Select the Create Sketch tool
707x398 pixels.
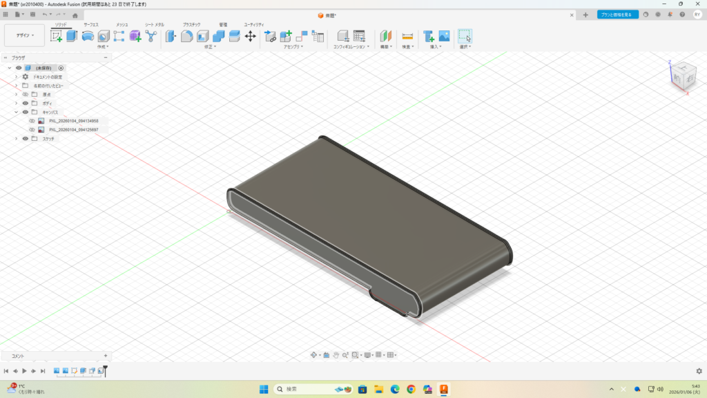pyautogui.click(x=56, y=36)
